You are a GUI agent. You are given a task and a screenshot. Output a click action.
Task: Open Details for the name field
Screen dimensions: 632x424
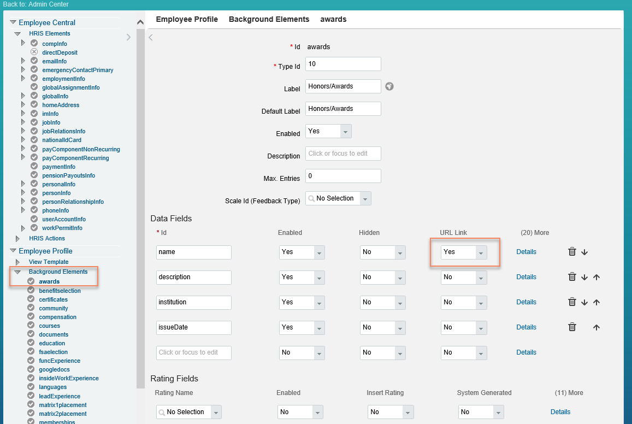pos(527,252)
